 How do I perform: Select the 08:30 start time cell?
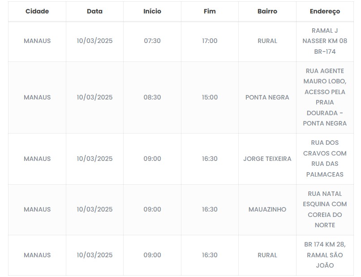point(152,97)
